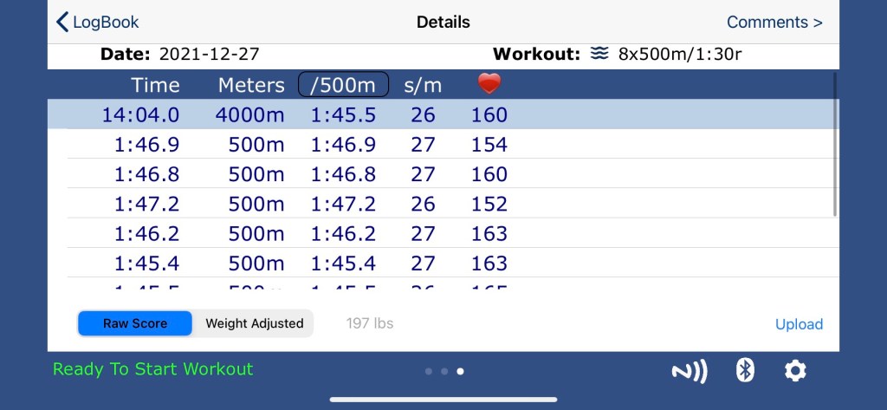The width and height of the screenshot is (887, 410).
Task: Tap the Meters column header
Action: tap(251, 85)
